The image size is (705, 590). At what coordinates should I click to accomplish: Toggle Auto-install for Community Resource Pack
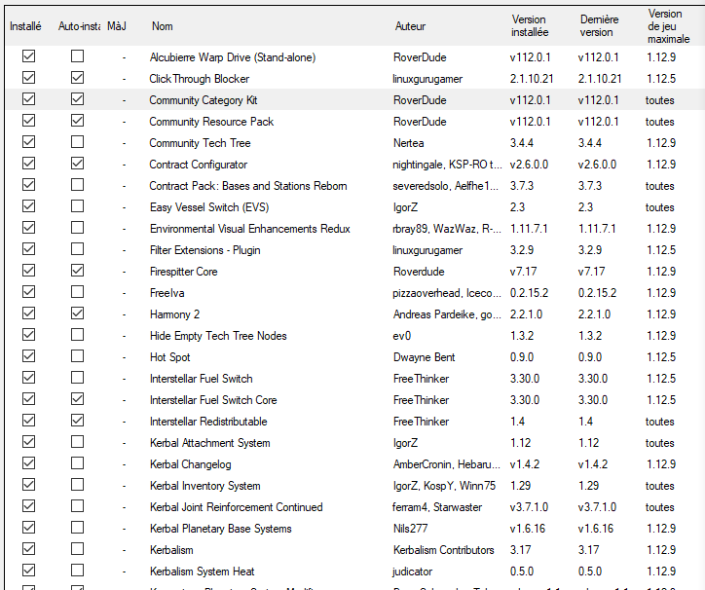pos(77,121)
